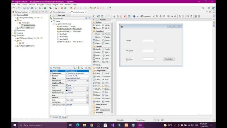Open ellipsis editor for font property
The image size is (227, 128).
(x=88, y=88)
